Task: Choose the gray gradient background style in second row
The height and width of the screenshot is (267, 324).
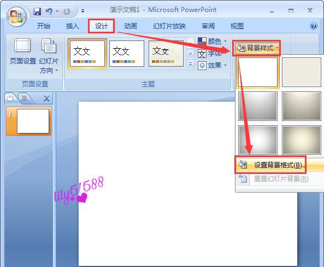Action: (x=258, y=106)
